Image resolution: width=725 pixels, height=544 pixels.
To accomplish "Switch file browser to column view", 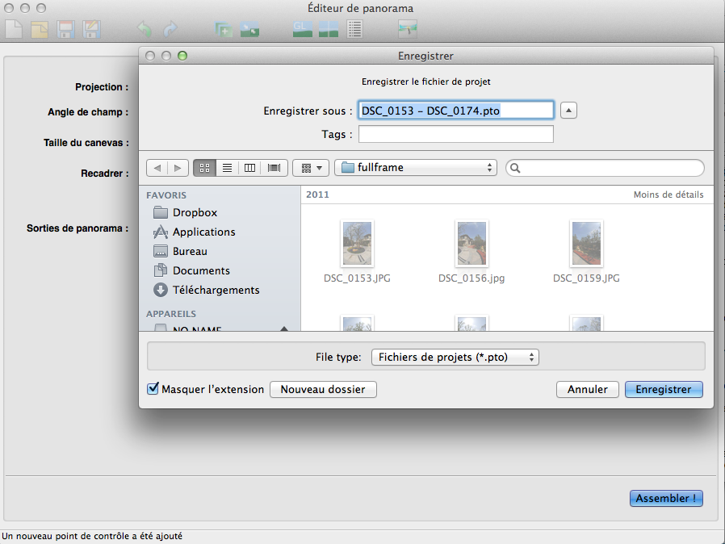I will point(250,168).
